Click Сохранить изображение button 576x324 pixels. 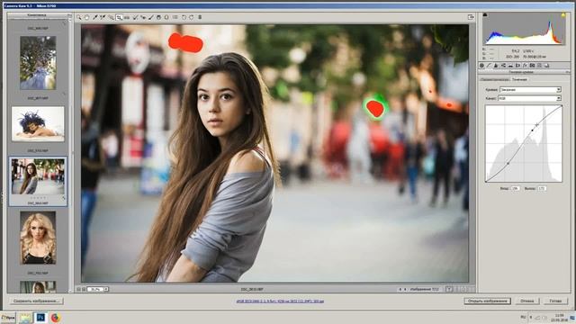click(x=36, y=301)
